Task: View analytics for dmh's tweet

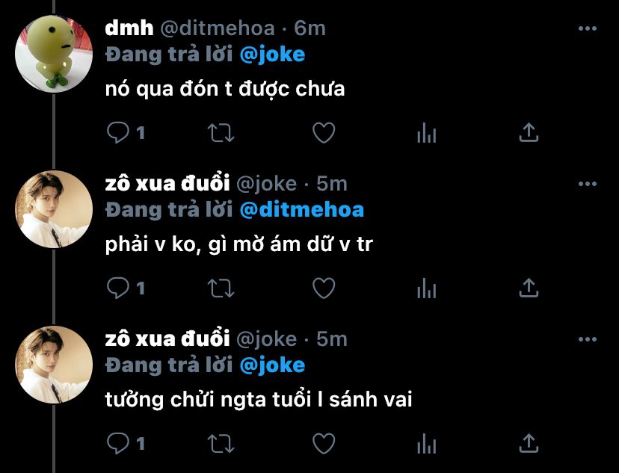Action: 426,133
